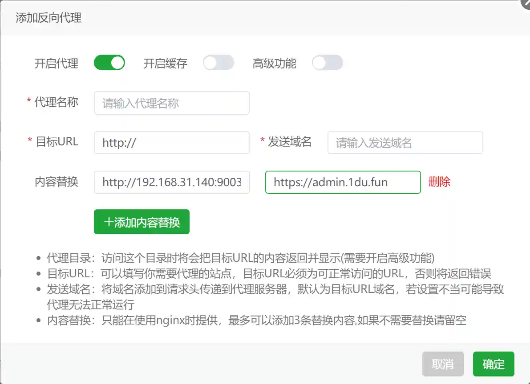The image size is (530, 384).
Task: Focus the 发送域名 send domain input
Action: point(405,143)
